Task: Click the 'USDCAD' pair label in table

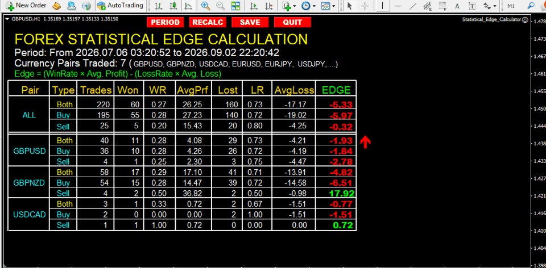Action: coord(29,215)
